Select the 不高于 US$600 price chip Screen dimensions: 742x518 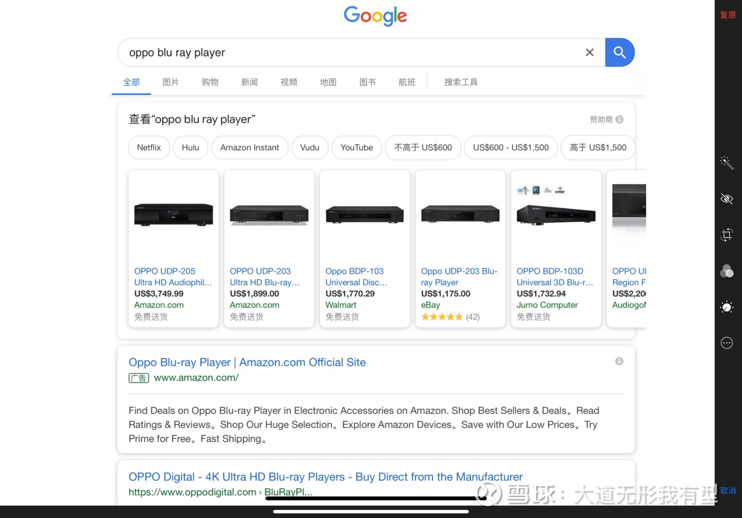(x=423, y=148)
